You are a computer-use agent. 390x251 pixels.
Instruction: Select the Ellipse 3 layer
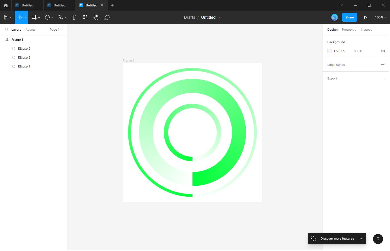point(33,57)
